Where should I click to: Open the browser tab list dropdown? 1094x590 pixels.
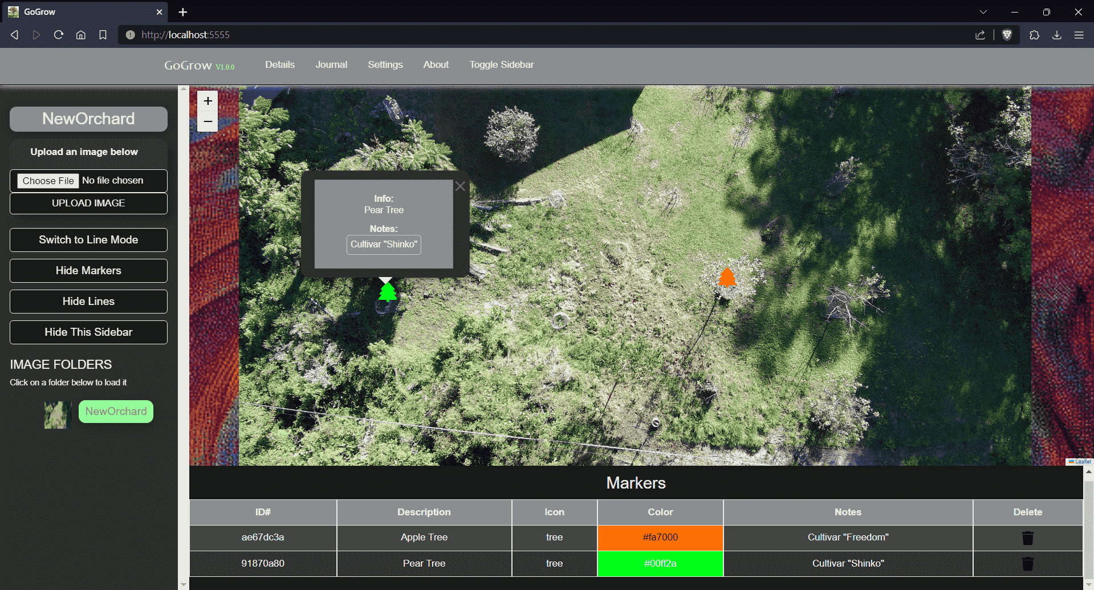[983, 12]
